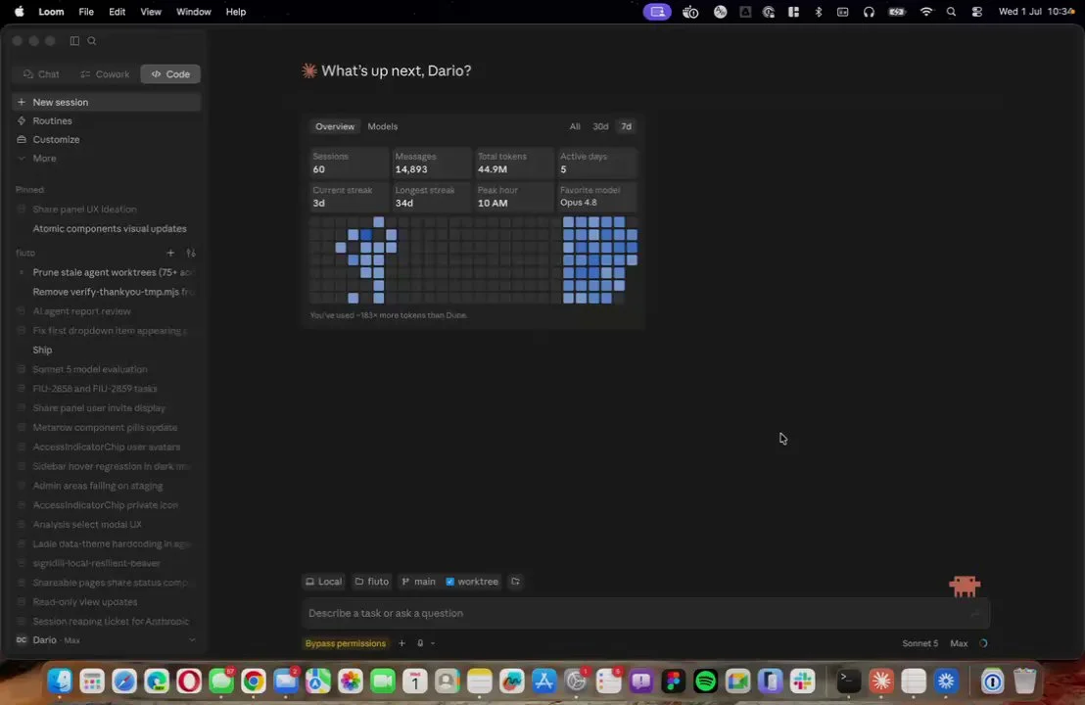The width and height of the screenshot is (1085, 705).
Task: Open the File menu
Action: (x=86, y=12)
